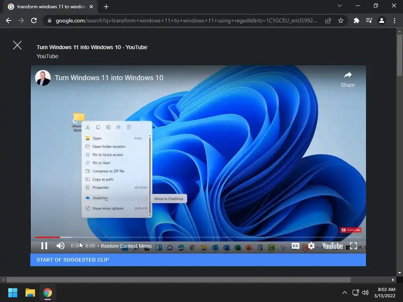
Task: Click the horizontal scrollbar thumb
Action: click(x=179, y=280)
